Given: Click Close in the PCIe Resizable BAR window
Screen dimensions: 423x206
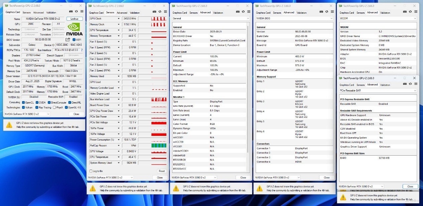Looking at the screenshot, I should pyautogui.click(x=410, y=186).
